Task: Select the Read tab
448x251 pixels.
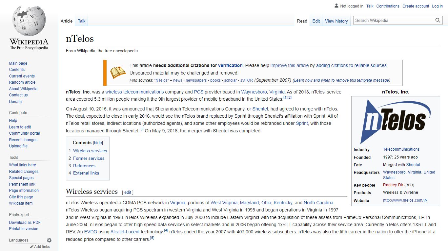Action: [302, 21]
